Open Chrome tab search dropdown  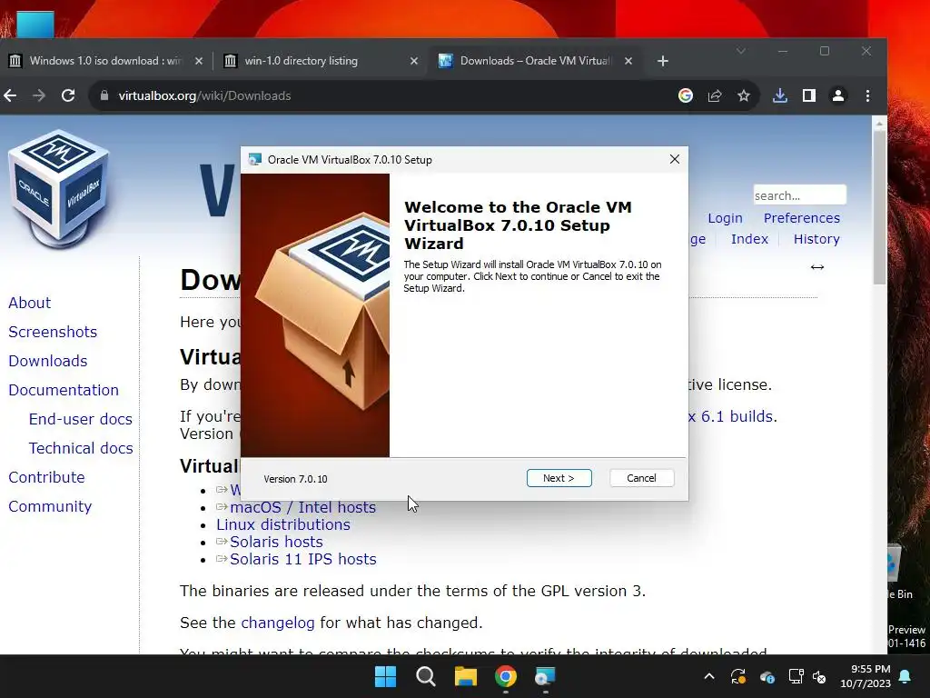741,51
